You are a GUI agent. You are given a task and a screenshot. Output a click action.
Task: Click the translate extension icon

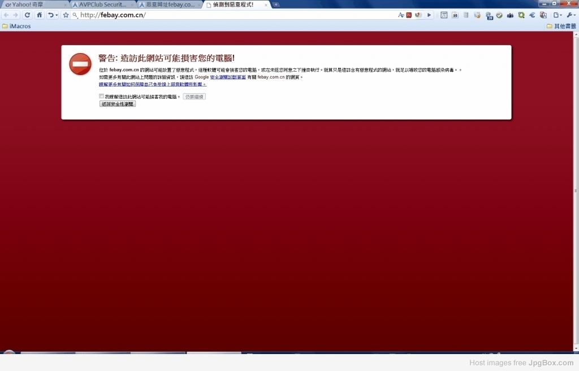click(543, 15)
